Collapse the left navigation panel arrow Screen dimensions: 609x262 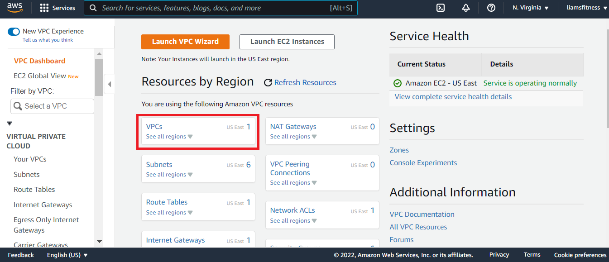(109, 84)
